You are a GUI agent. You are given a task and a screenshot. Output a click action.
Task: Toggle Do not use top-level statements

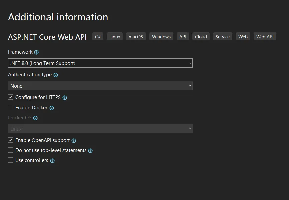point(10,150)
